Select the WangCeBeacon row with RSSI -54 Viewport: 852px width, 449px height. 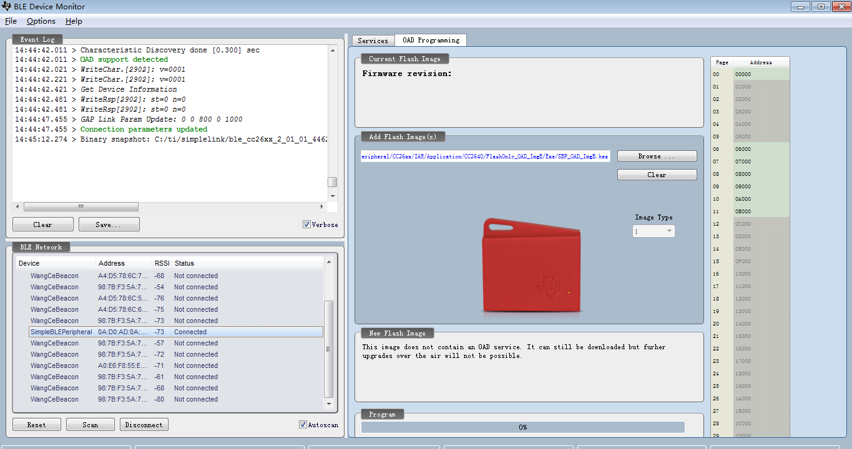176,287
